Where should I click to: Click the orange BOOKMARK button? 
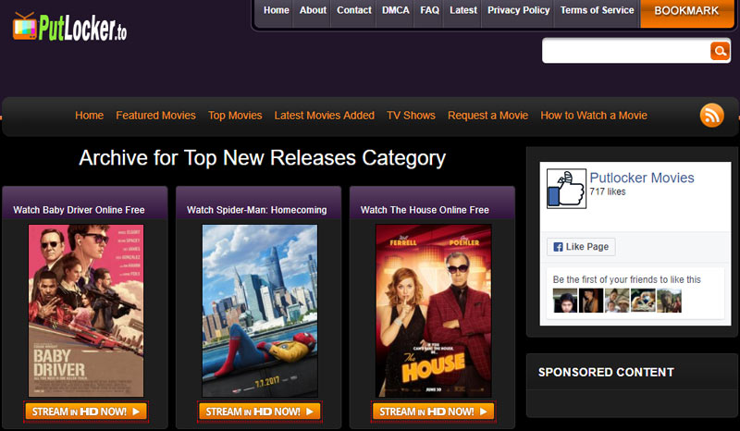[x=686, y=11]
